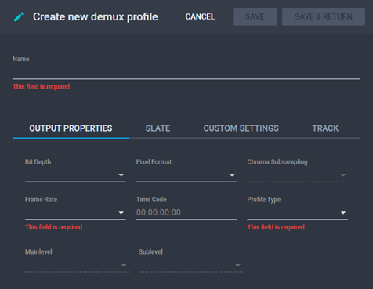Switch to the Slate tab
This screenshot has width=373, height=289.
tap(158, 128)
